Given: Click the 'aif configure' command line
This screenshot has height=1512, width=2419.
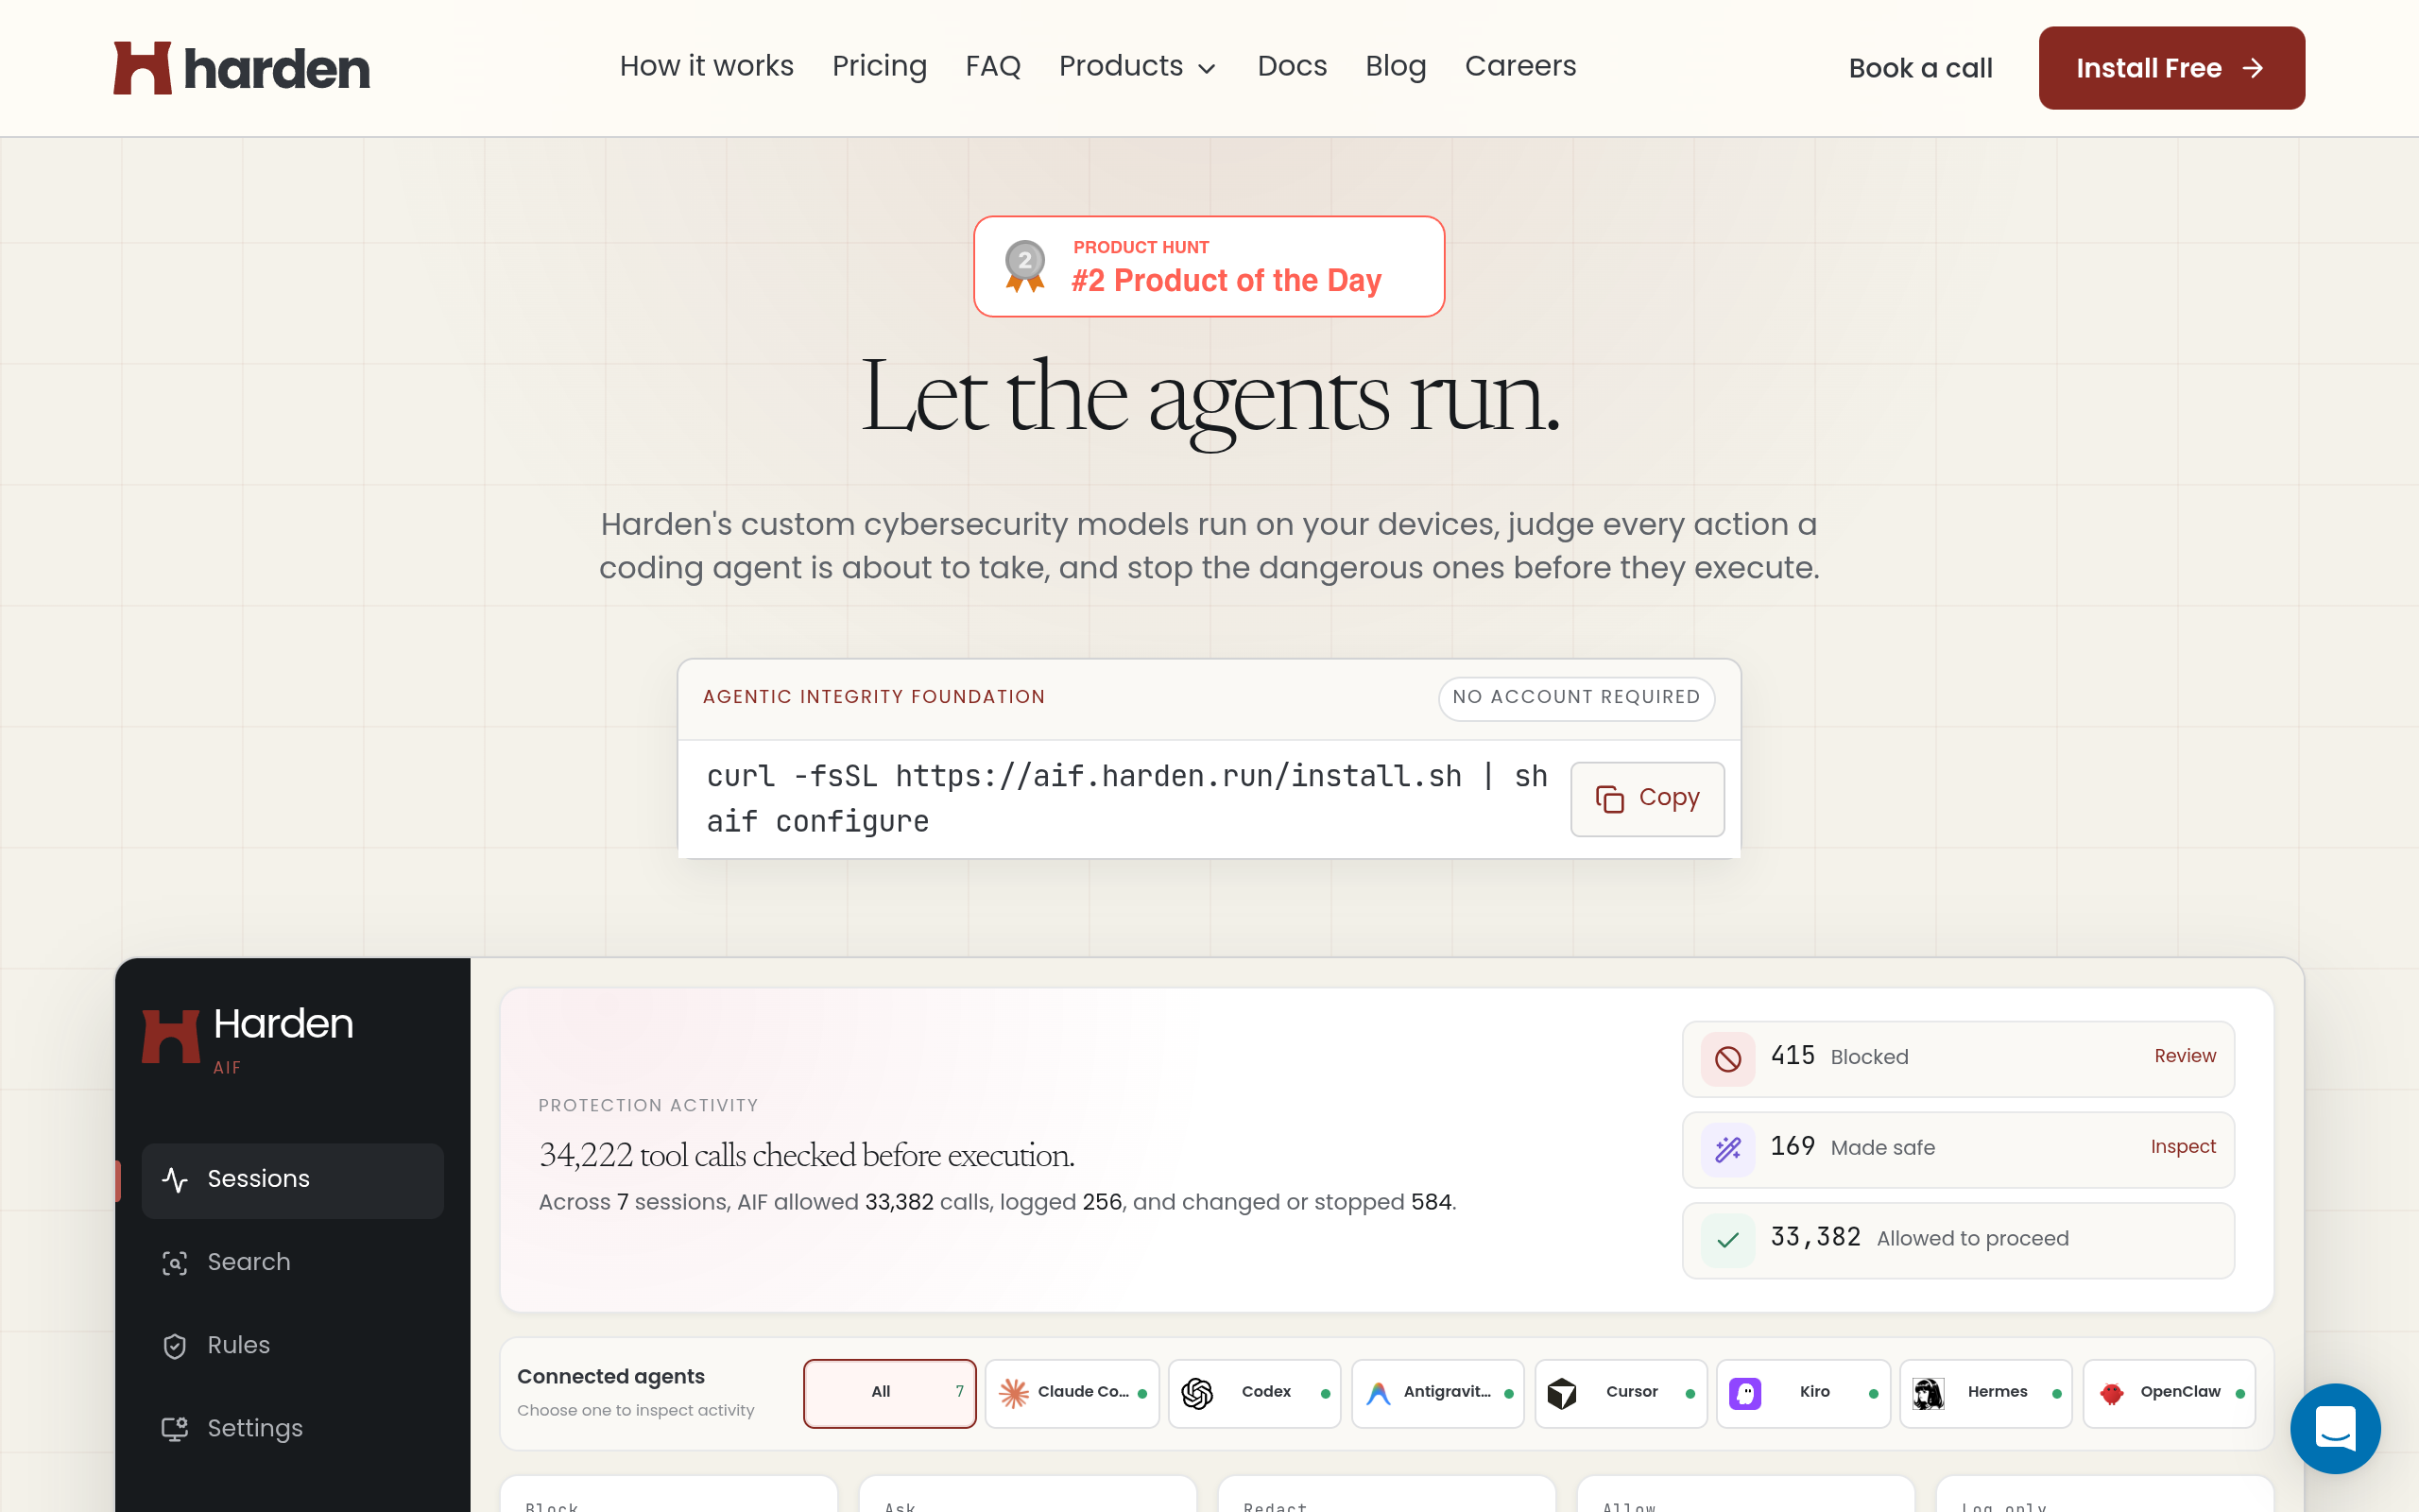Looking at the screenshot, I should click(817, 822).
